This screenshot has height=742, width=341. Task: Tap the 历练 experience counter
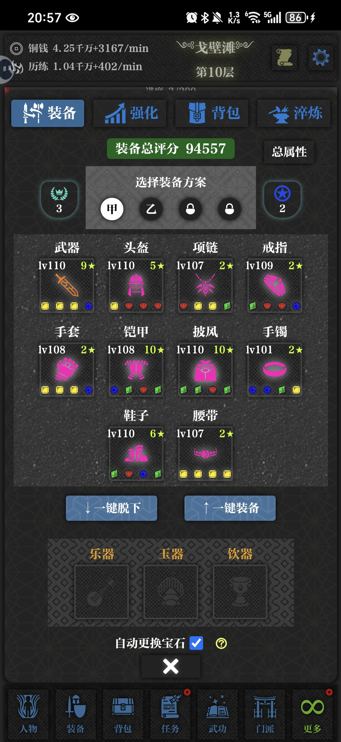85,67
